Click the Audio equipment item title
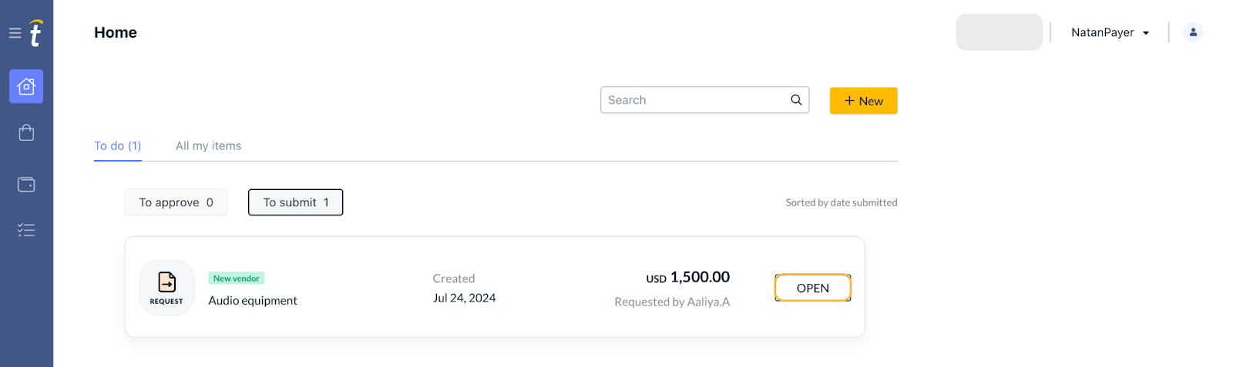The height and width of the screenshot is (367, 1233). [x=253, y=300]
